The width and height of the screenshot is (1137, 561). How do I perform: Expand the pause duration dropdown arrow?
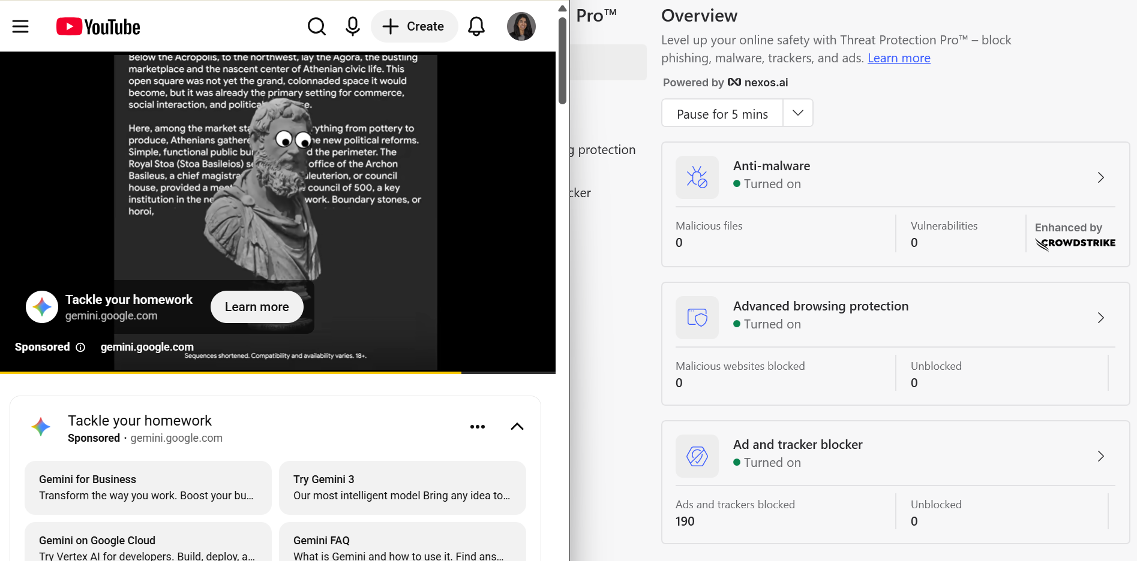[798, 113]
